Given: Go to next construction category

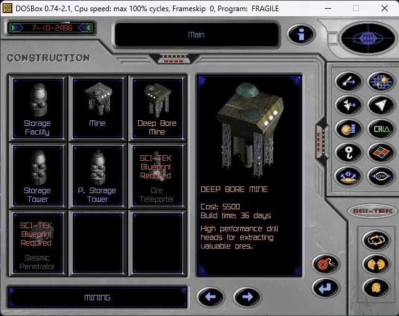Looking at the screenshot, I should (246, 297).
